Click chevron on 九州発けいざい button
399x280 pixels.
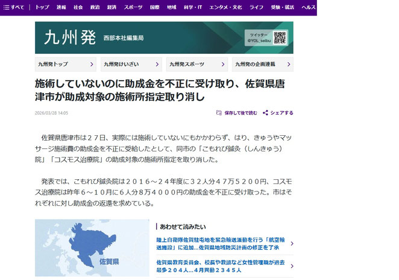click(157, 65)
